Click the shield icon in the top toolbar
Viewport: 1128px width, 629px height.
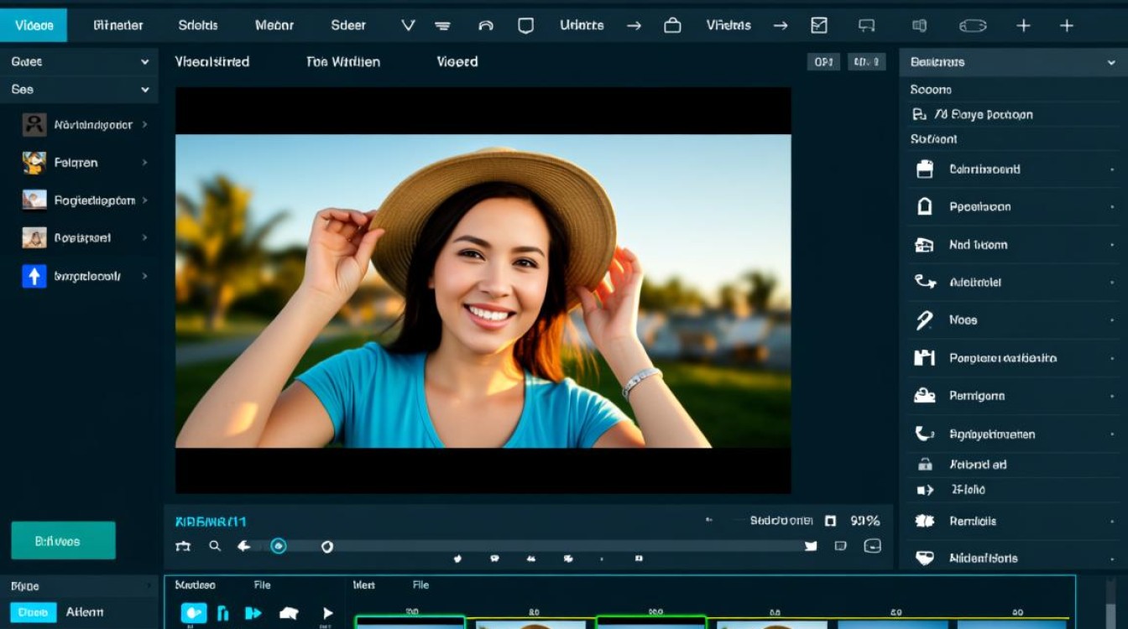pos(525,25)
